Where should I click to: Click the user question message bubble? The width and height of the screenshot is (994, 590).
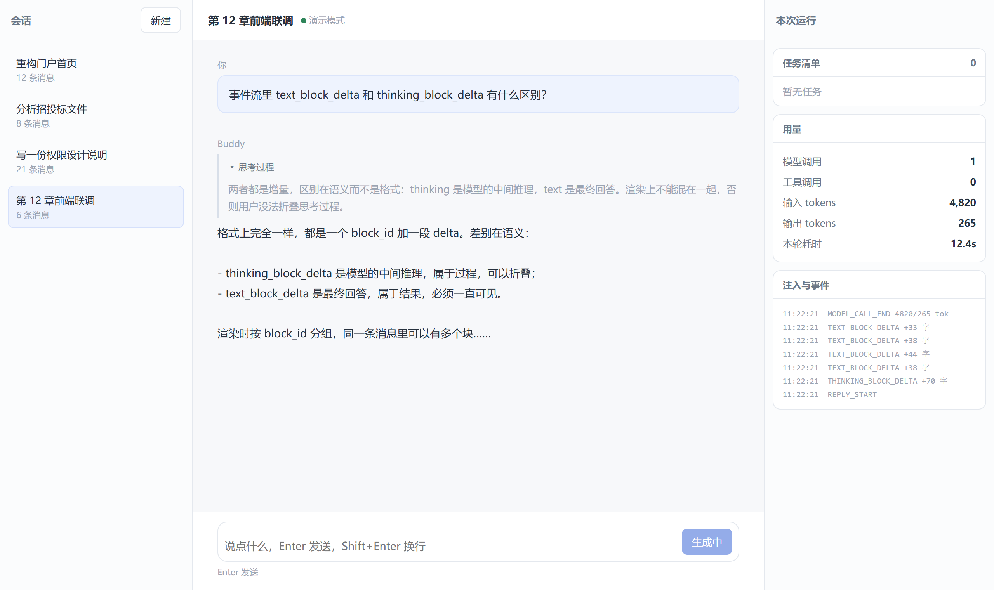[x=478, y=94]
